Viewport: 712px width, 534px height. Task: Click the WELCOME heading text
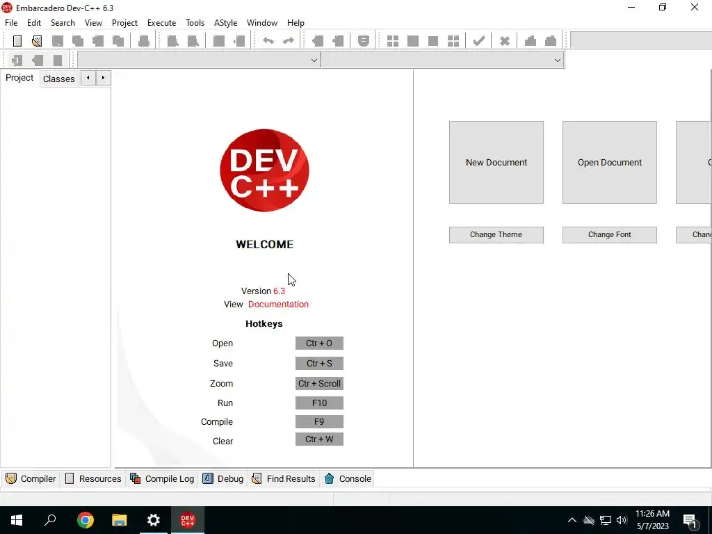tap(265, 244)
